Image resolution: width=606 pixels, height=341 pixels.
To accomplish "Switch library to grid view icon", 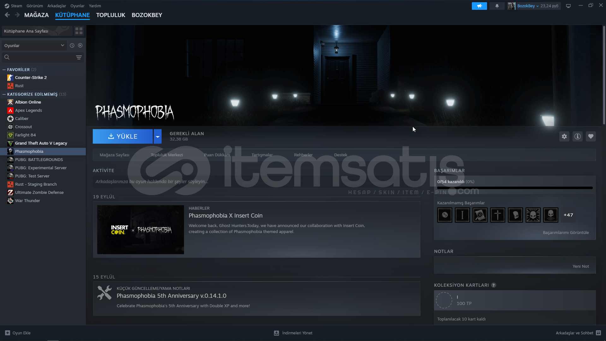I will (x=79, y=31).
